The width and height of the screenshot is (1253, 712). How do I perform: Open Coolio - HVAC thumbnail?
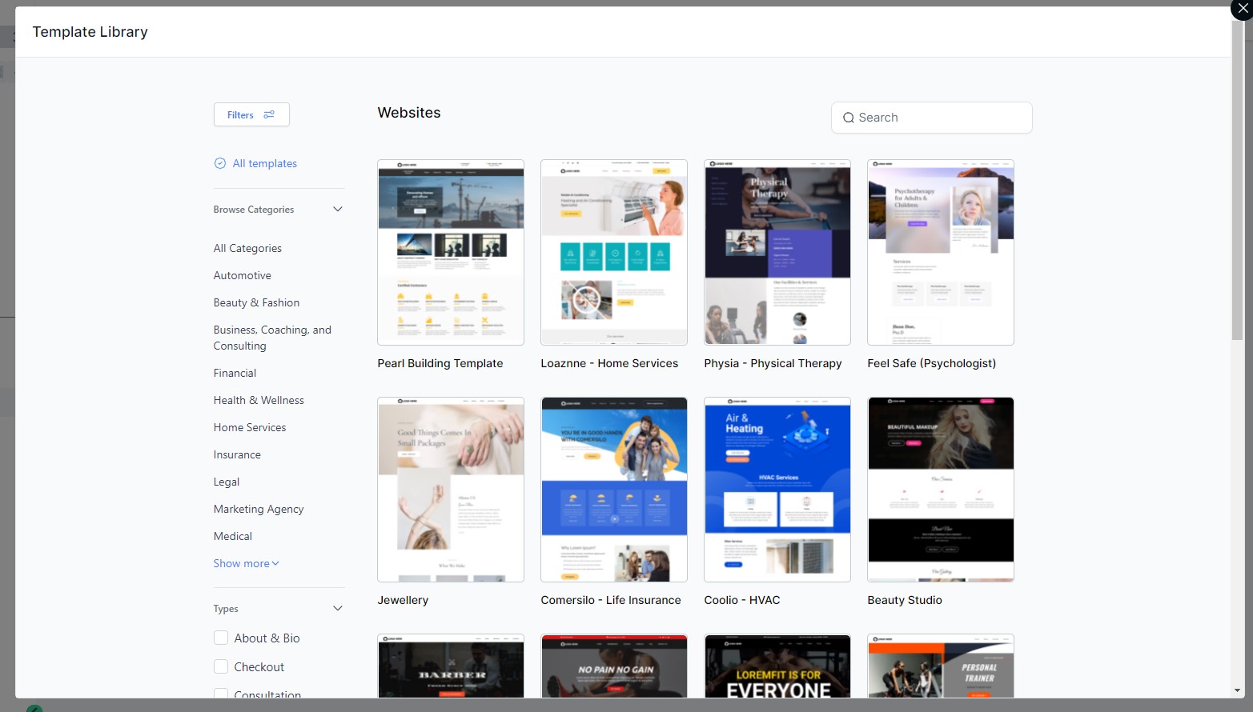click(777, 490)
